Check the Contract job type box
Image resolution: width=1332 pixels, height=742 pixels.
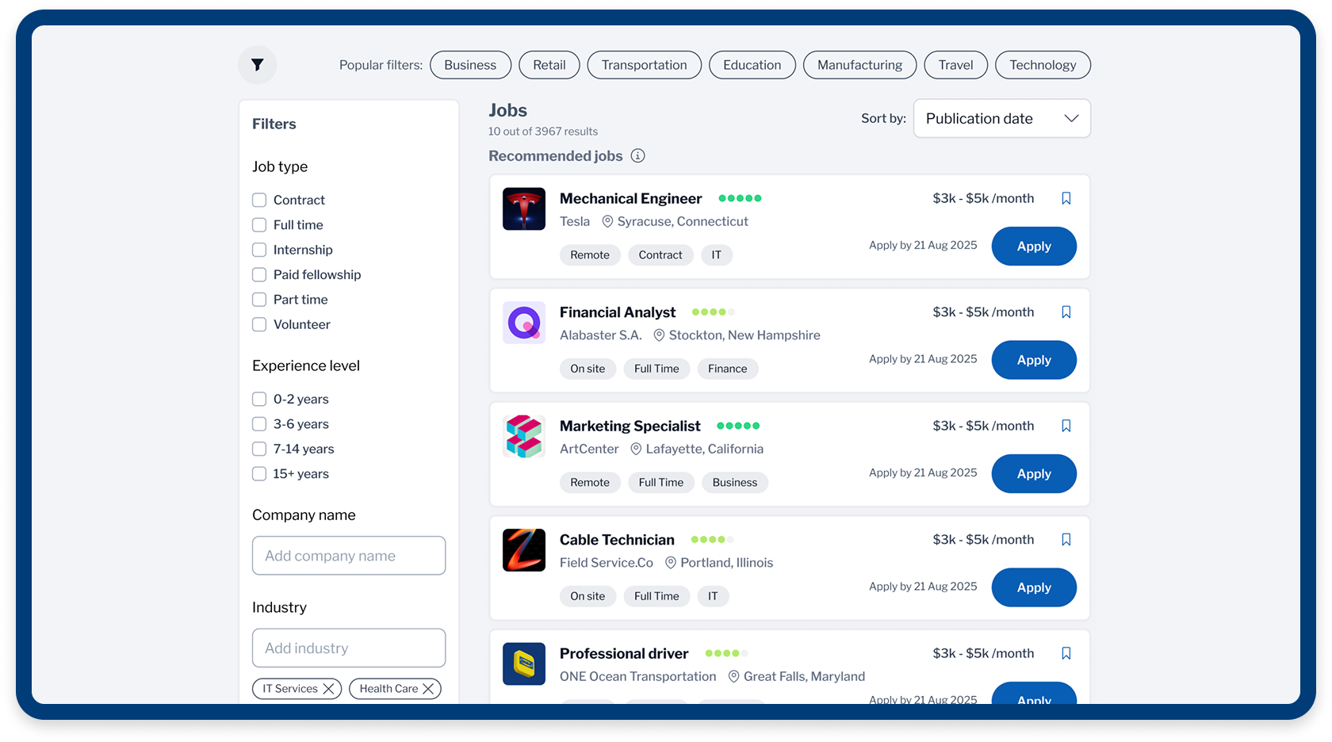pyautogui.click(x=259, y=200)
